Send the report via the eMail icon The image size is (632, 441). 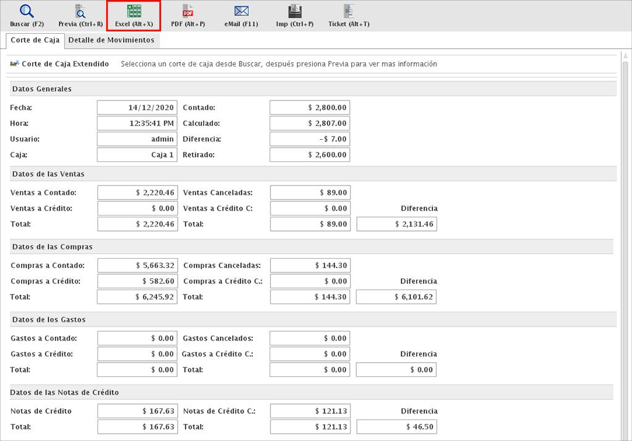pos(241,12)
